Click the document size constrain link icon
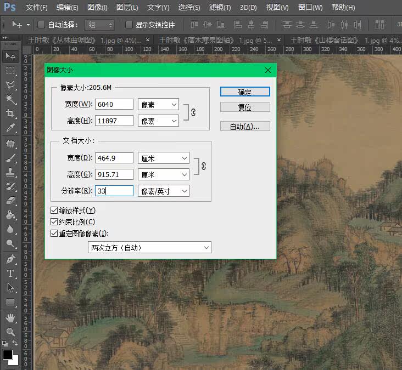 (x=204, y=166)
